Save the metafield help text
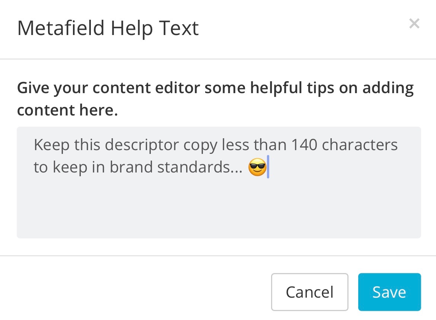 click(x=389, y=292)
